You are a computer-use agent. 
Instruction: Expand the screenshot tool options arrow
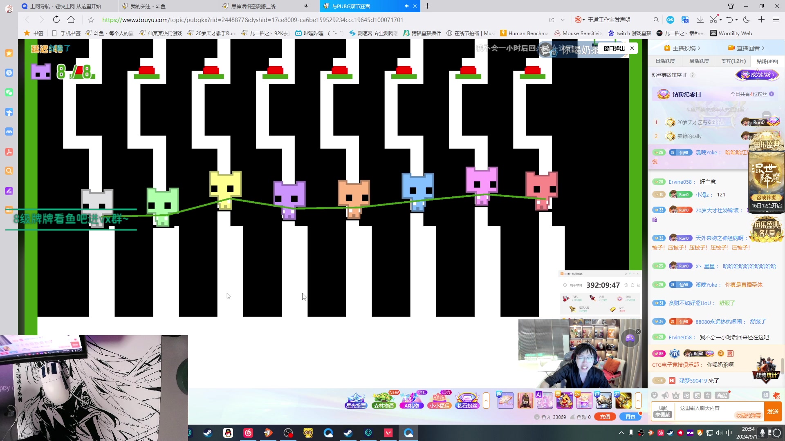pos(720,20)
